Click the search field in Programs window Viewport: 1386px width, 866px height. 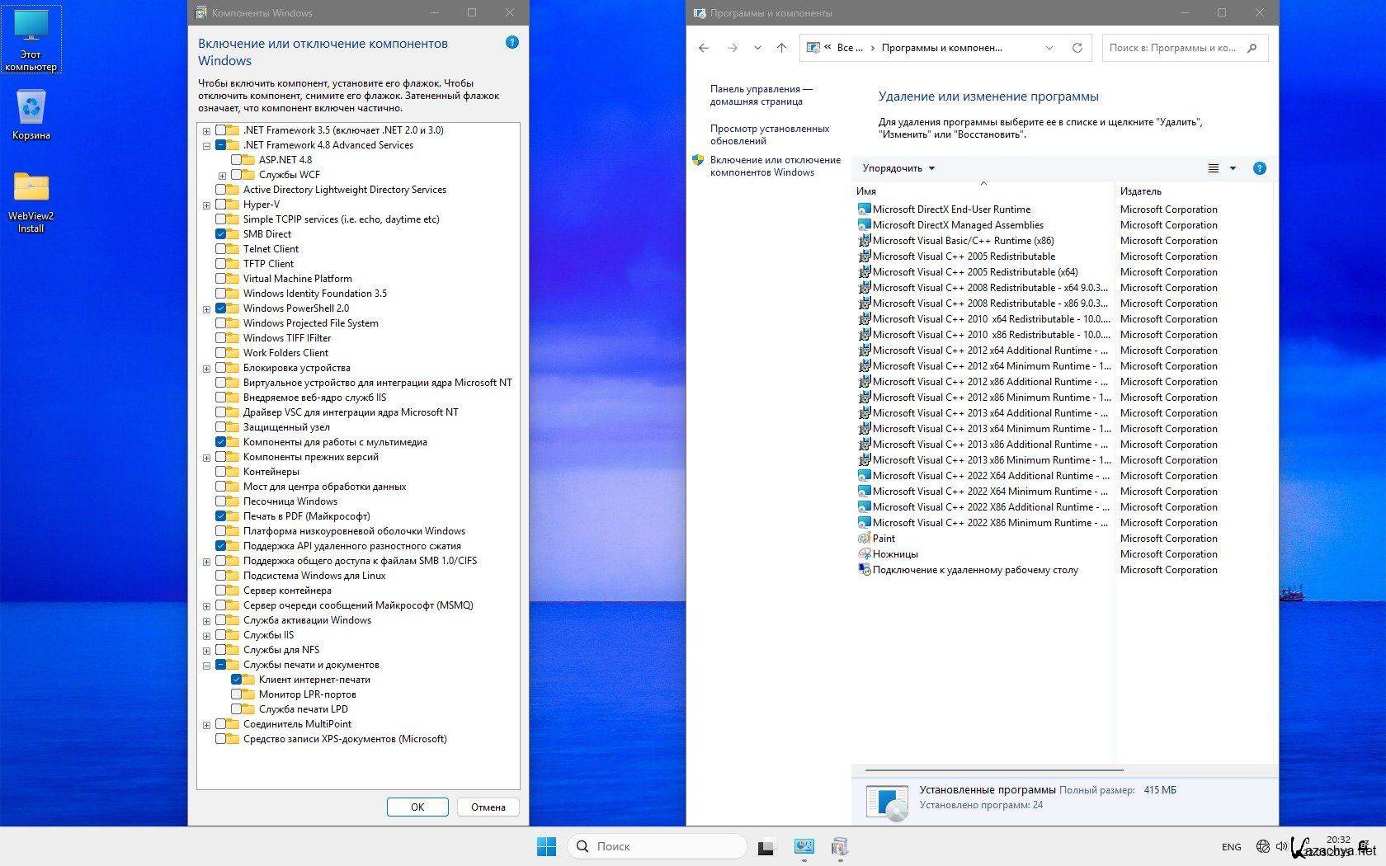pyautogui.click(x=1174, y=48)
